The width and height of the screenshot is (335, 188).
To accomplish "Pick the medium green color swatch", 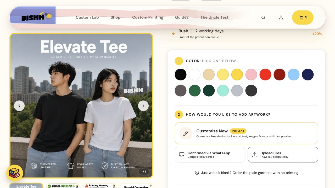I will click(x=195, y=91).
